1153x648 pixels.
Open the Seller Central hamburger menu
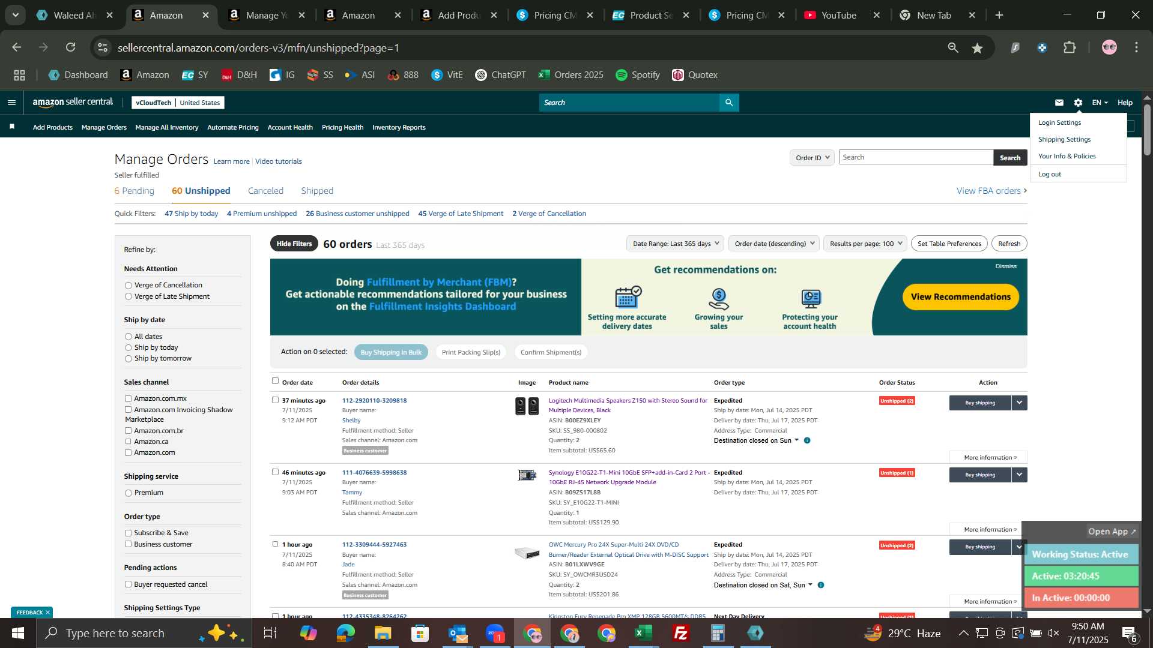[11, 103]
